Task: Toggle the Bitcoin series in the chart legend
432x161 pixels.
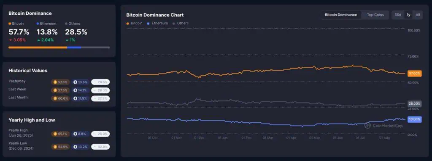Action: (135, 24)
